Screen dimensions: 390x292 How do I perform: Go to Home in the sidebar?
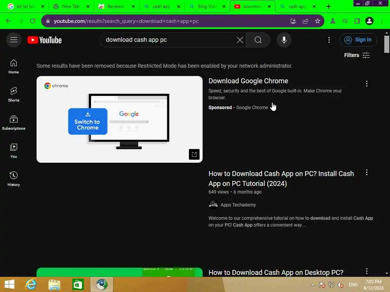pos(14,67)
